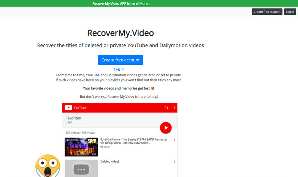Click the crying emoji after 'memories got lost'

tap(153, 88)
